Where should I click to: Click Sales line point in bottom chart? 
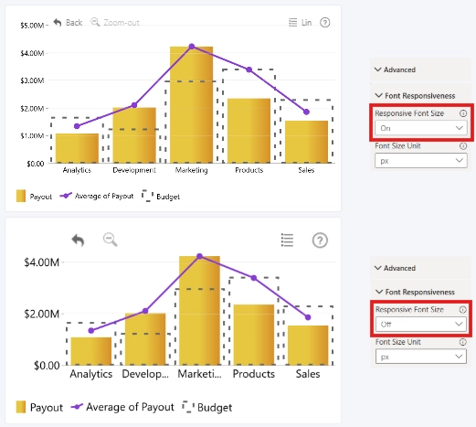coord(308,317)
